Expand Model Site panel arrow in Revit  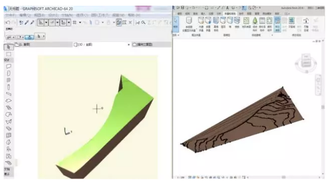[x=272, y=35]
